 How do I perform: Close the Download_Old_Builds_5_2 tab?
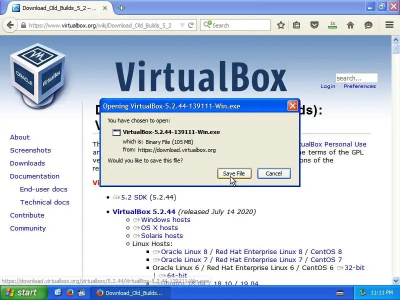coord(105,8)
